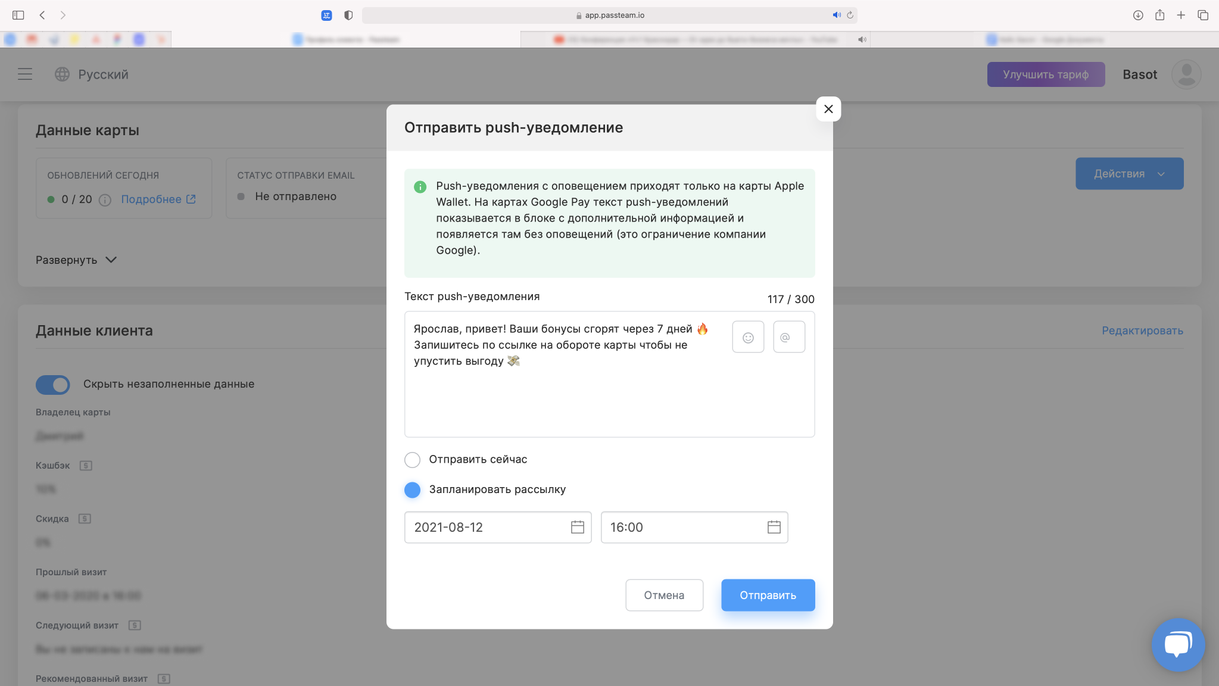The height and width of the screenshot is (686, 1219).
Task: Open the emoji picker in message field
Action: point(748,337)
